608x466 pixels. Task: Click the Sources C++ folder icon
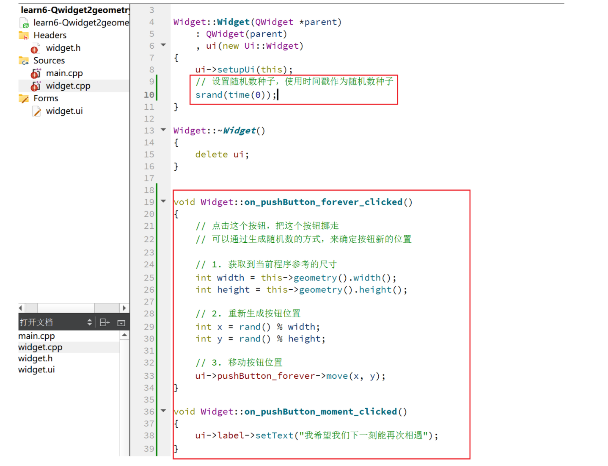coord(24,61)
